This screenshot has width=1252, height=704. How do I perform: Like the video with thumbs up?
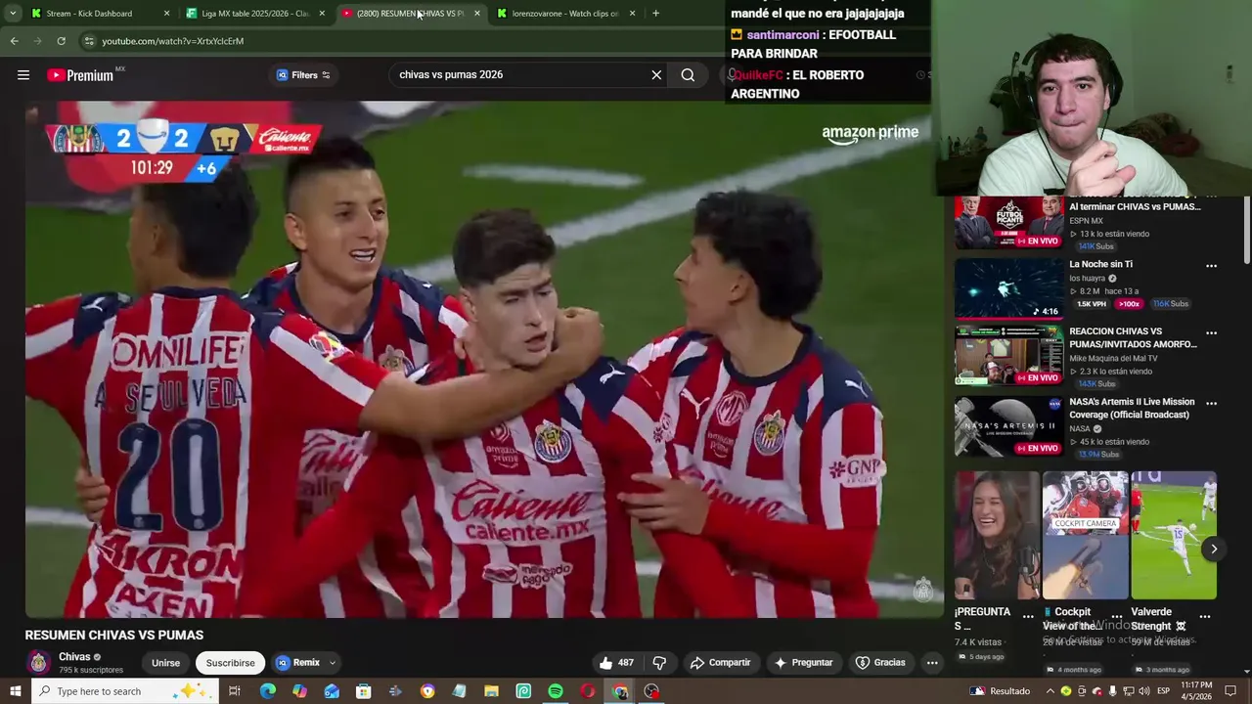[616, 663]
